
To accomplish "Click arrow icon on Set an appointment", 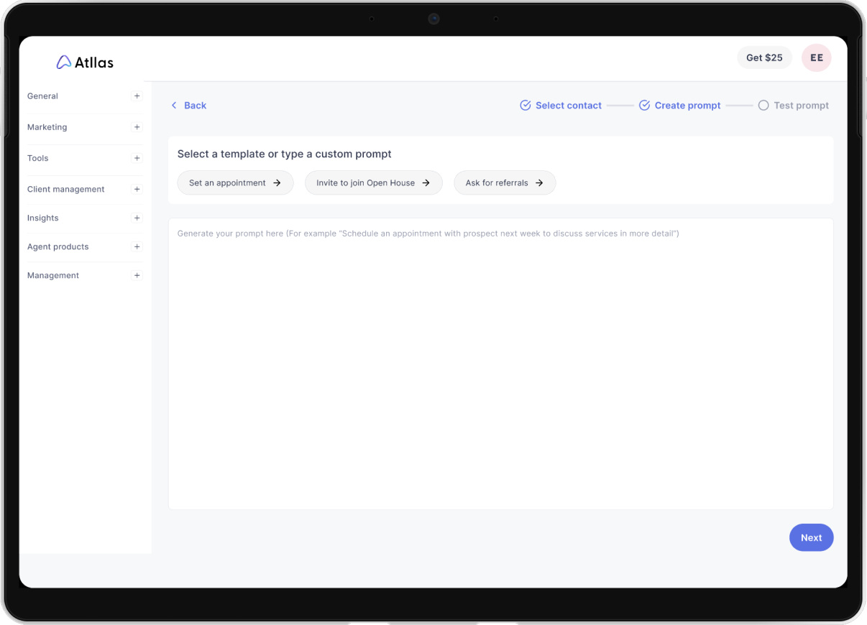I will point(277,183).
